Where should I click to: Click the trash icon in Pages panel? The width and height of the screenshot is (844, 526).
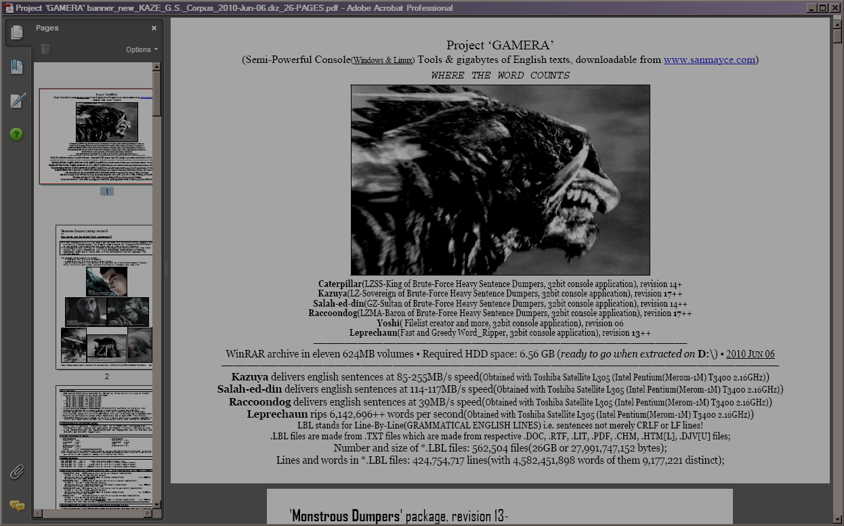click(45, 49)
